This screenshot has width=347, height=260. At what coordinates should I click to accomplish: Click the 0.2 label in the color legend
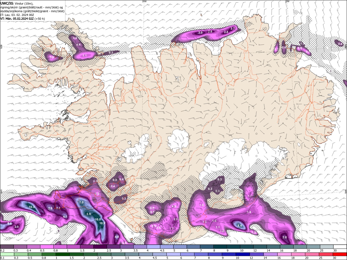[x=2, y=251]
